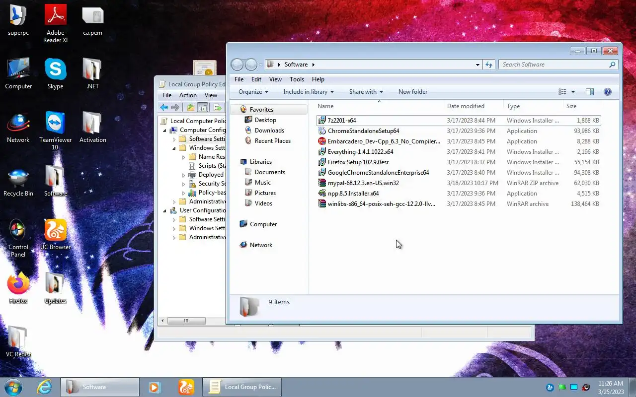Click the Up one level icon in Group Policy Editor
This screenshot has height=397, width=636.
click(191, 107)
